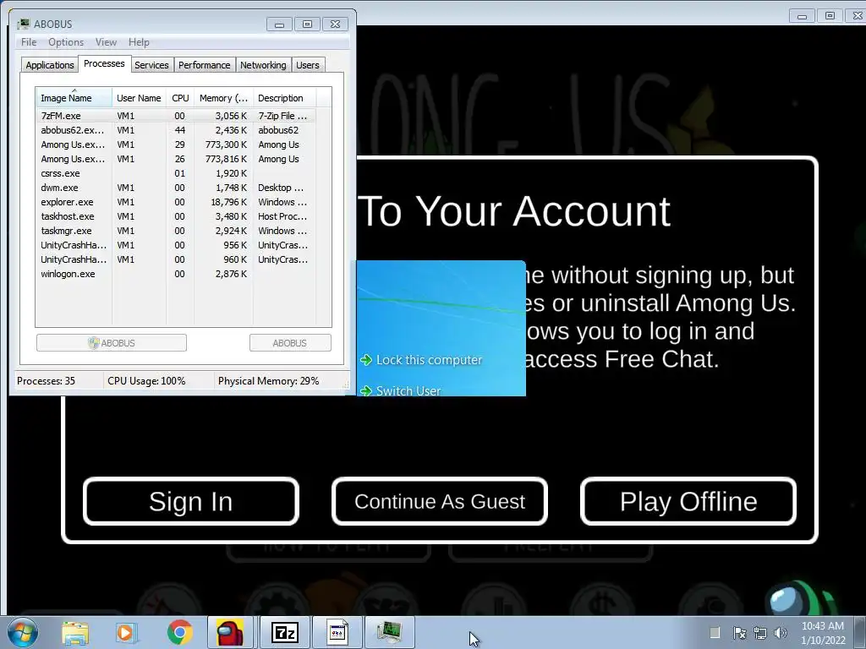Open Windows Explorer folder icon in taskbar
The width and height of the screenshot is (866, 649).
(75, 632)
